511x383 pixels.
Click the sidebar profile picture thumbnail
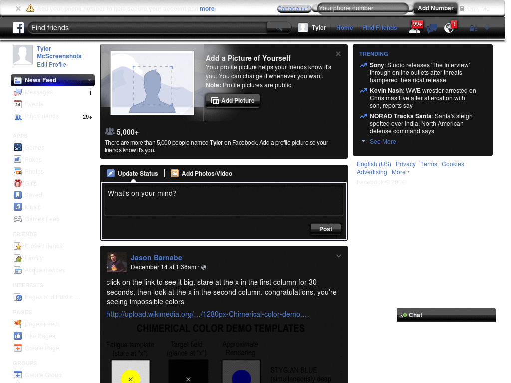pos(23,55)
